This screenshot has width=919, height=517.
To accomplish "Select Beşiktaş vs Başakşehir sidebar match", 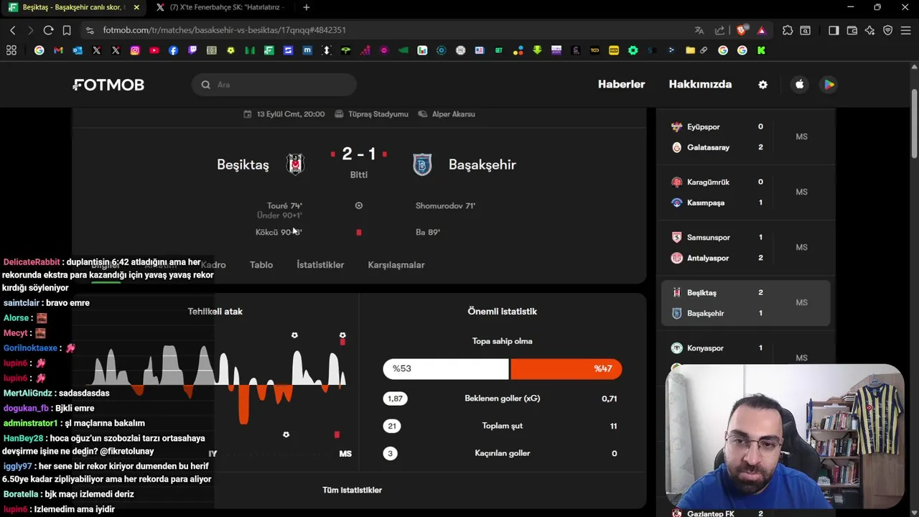I will [745, 302].
